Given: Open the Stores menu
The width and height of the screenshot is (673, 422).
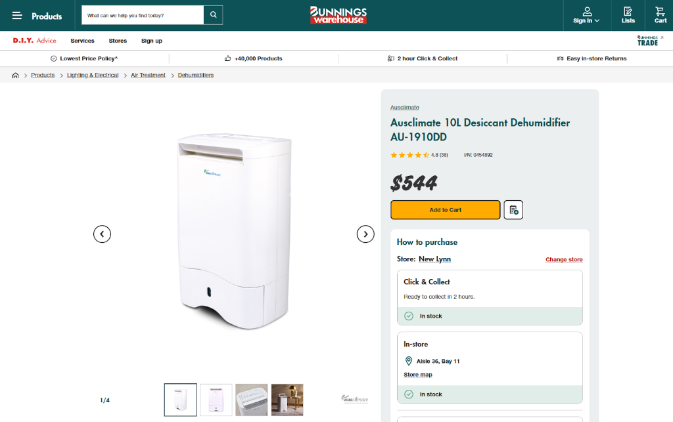Looking at the screenshot, I should click(118, 41).
